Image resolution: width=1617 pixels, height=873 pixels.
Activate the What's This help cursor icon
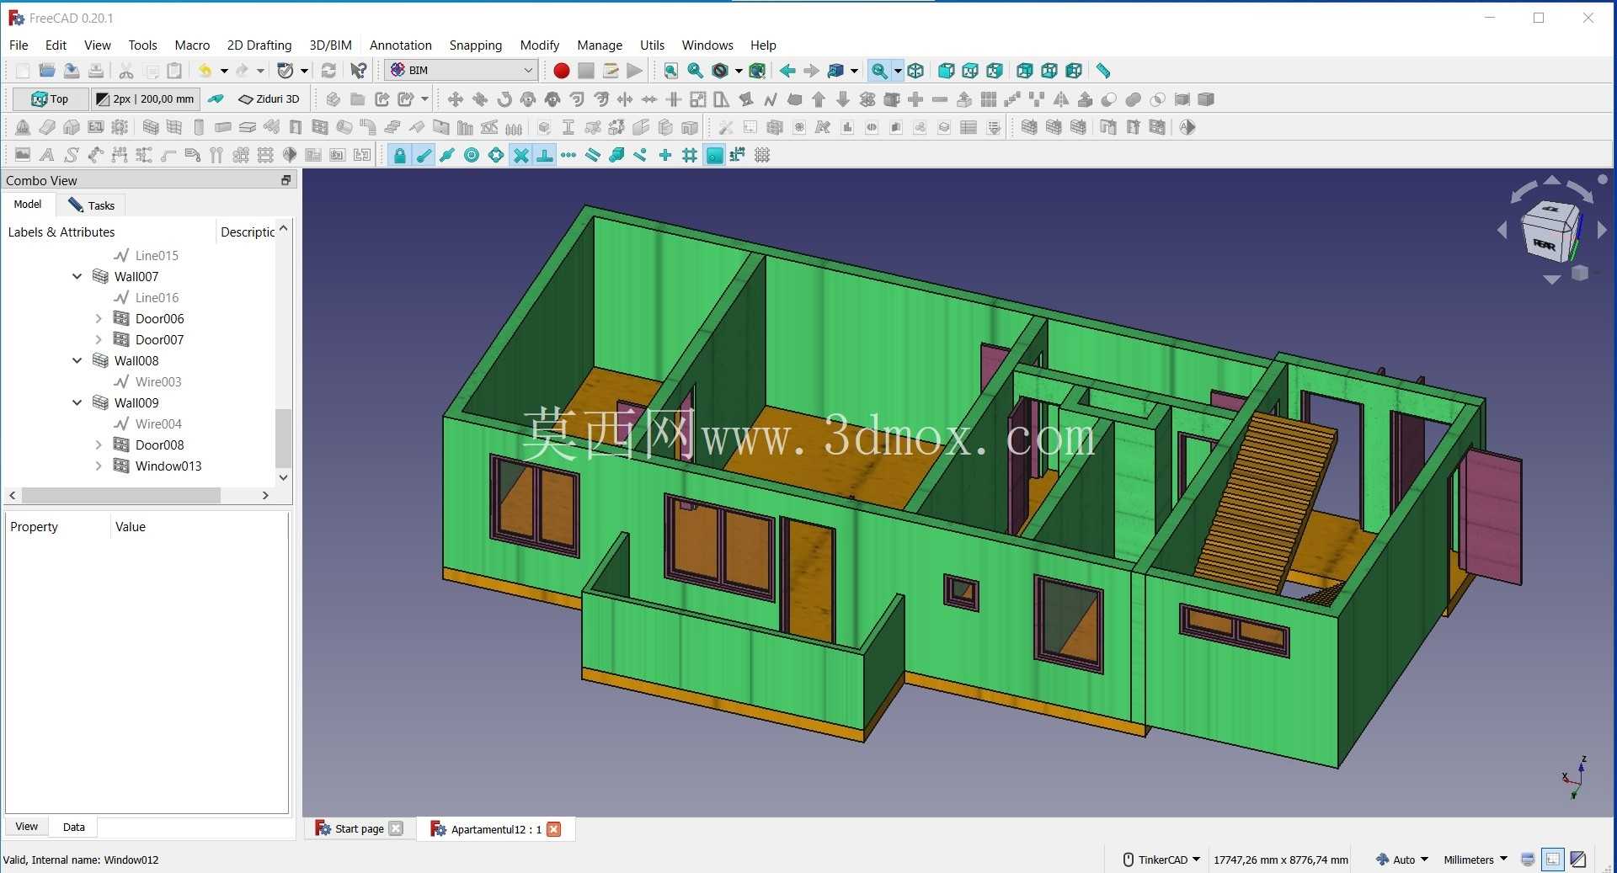(x=359, y=71)
